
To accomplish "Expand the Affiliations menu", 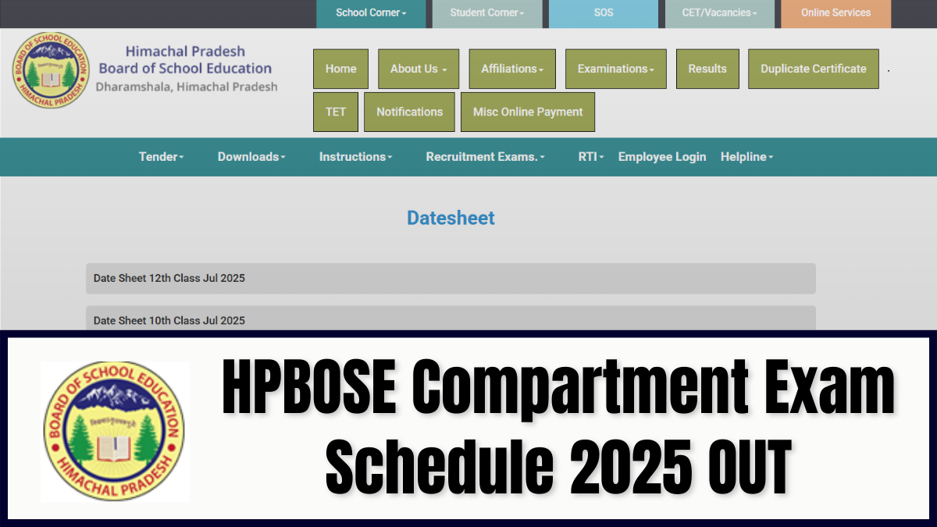I will [x=512, y=69].
